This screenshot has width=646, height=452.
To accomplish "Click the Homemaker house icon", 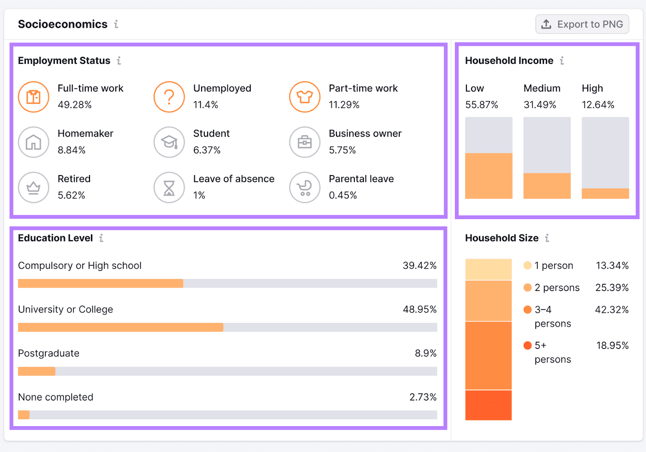I will pos(34,142).
